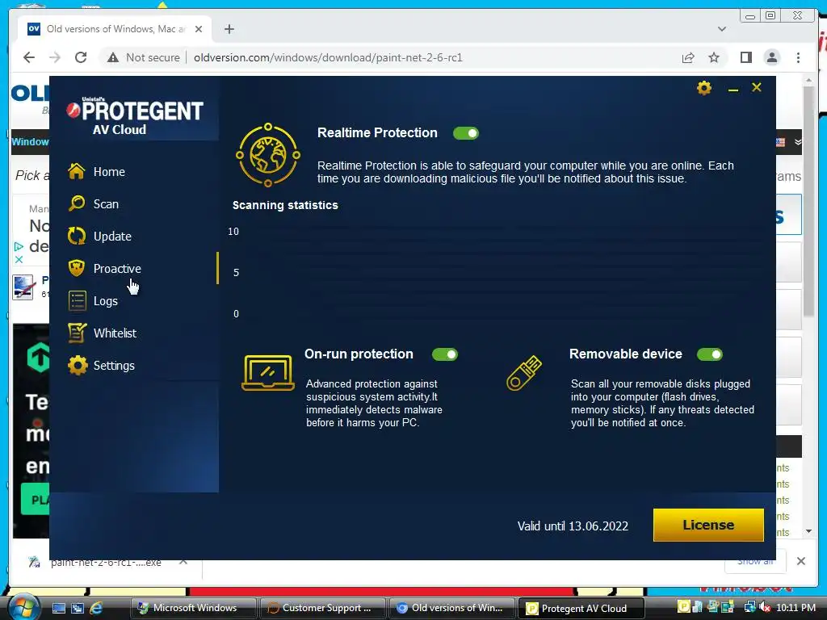
Task: Open the Chrome profile avatar
Action: pos(771,57)
